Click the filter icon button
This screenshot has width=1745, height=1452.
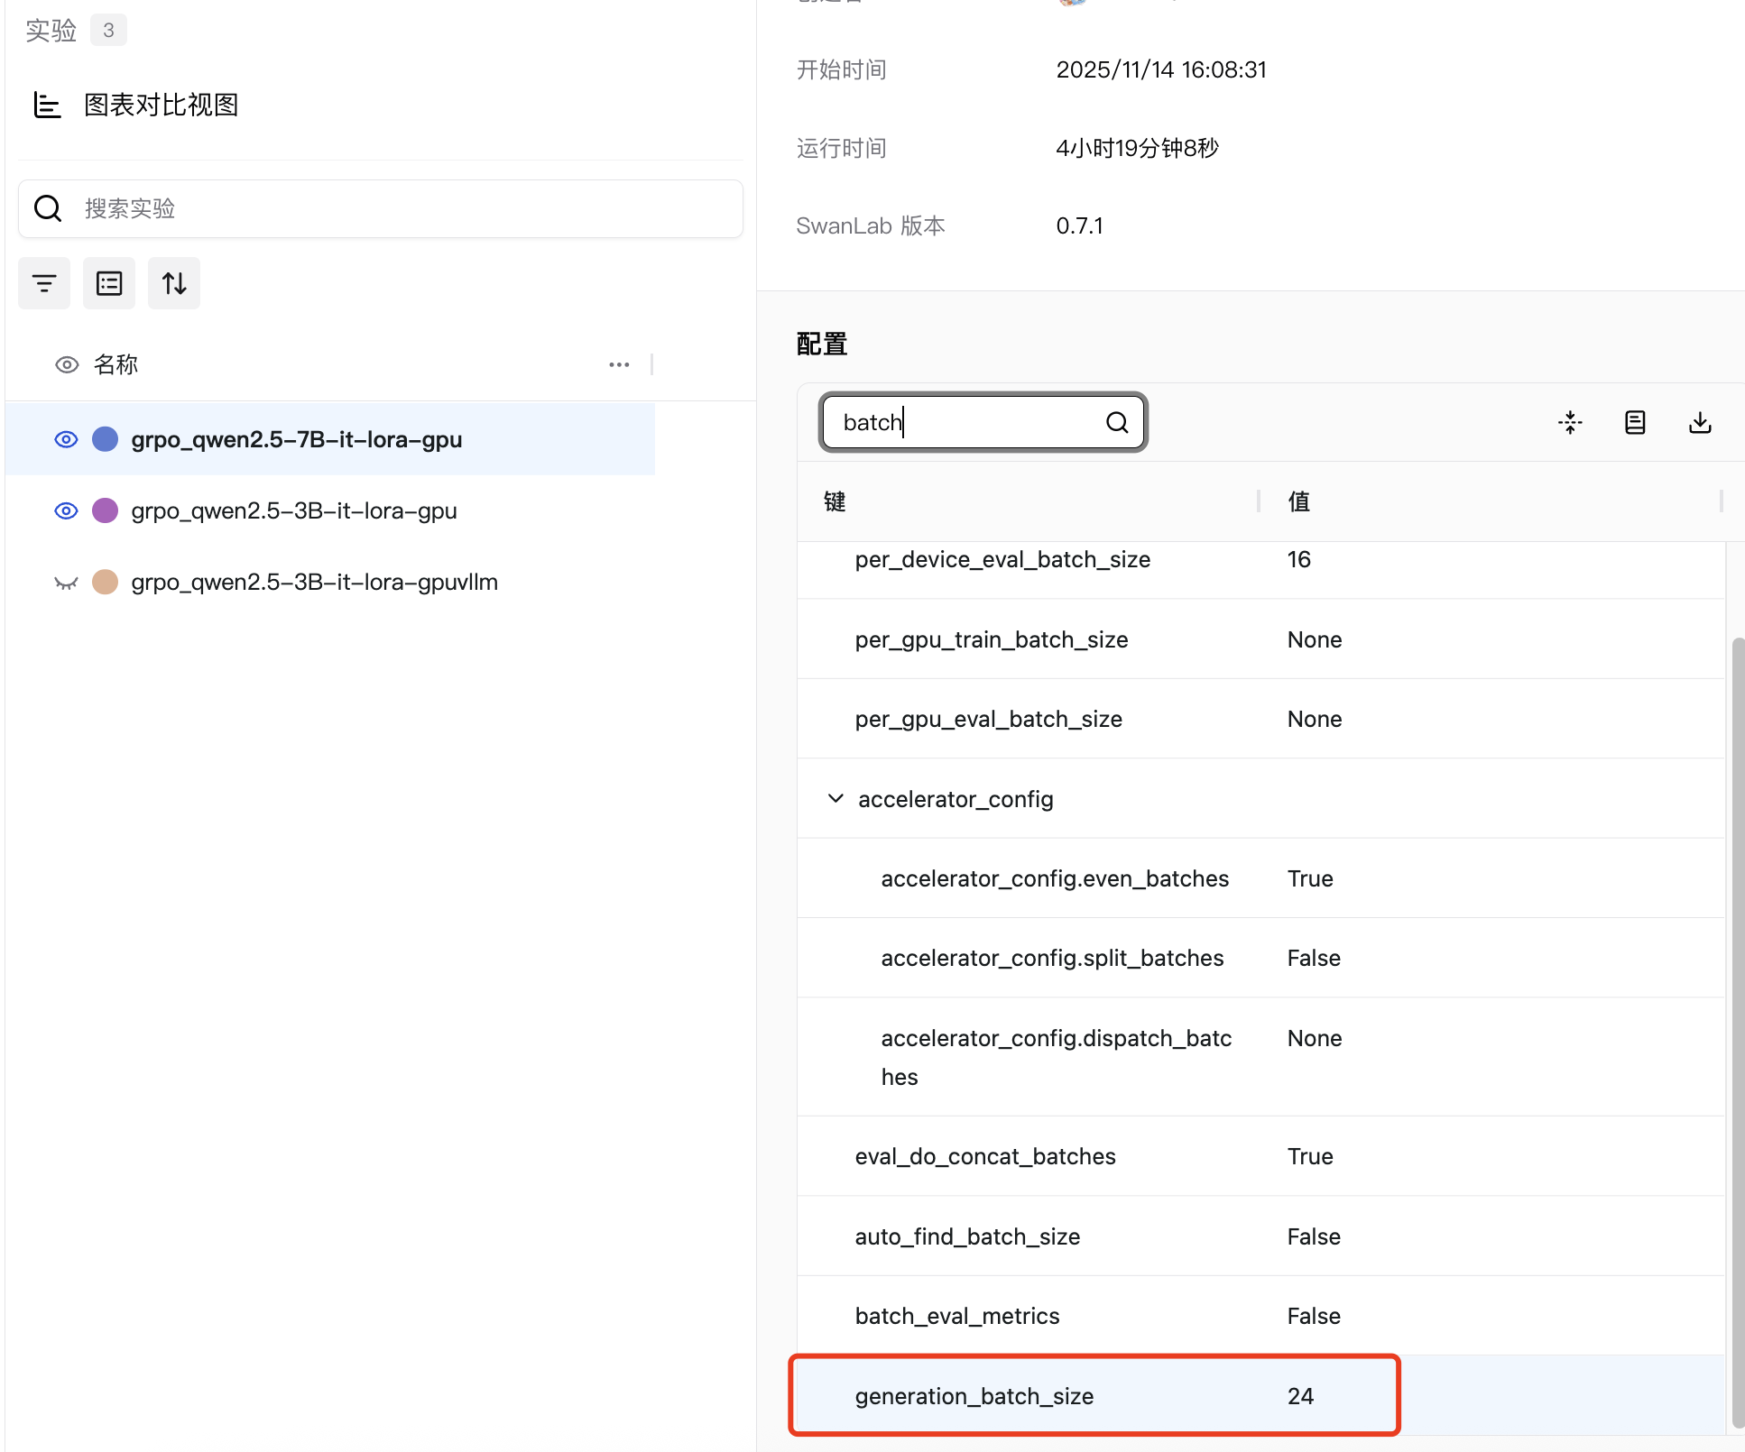click(43, 283)
